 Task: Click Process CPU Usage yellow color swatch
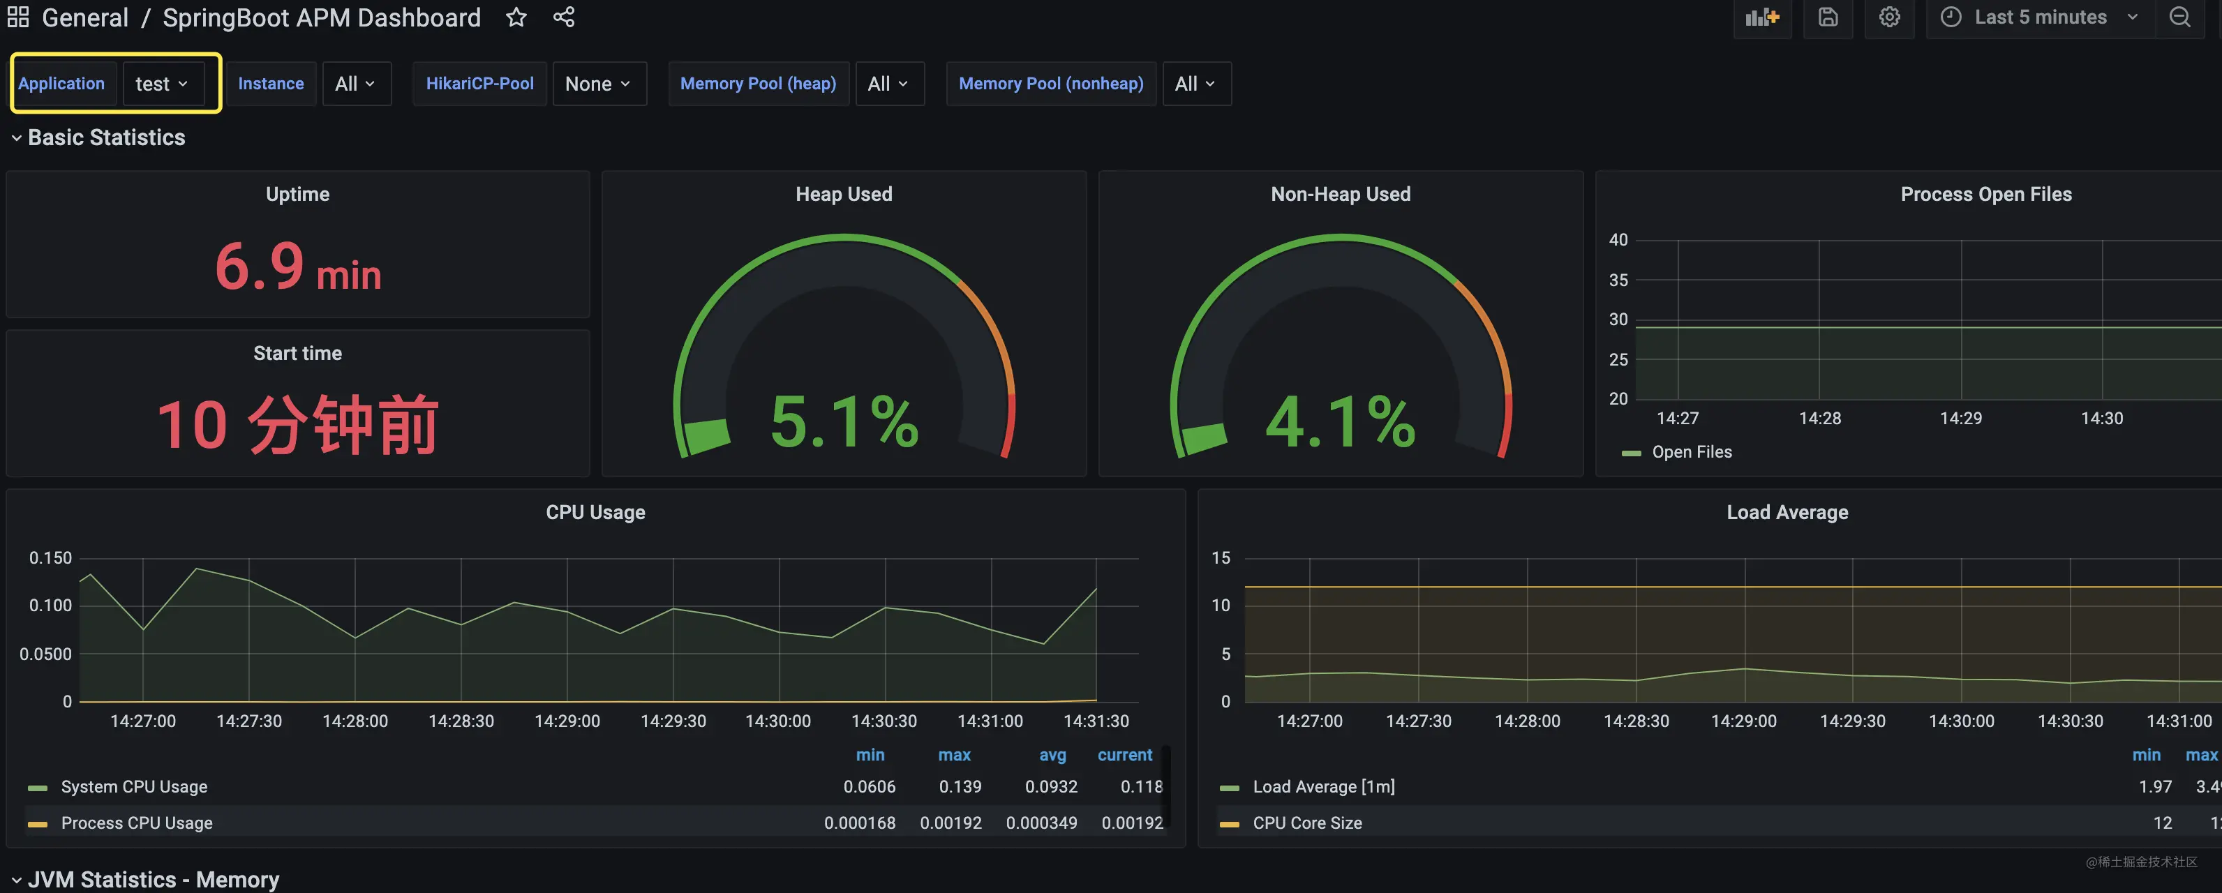tap(37, 824)
